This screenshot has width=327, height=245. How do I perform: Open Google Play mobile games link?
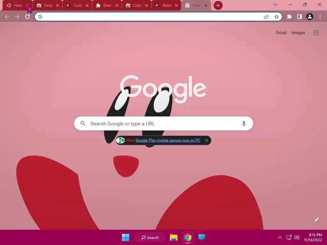pyautogui.click(x=168, y=140)
